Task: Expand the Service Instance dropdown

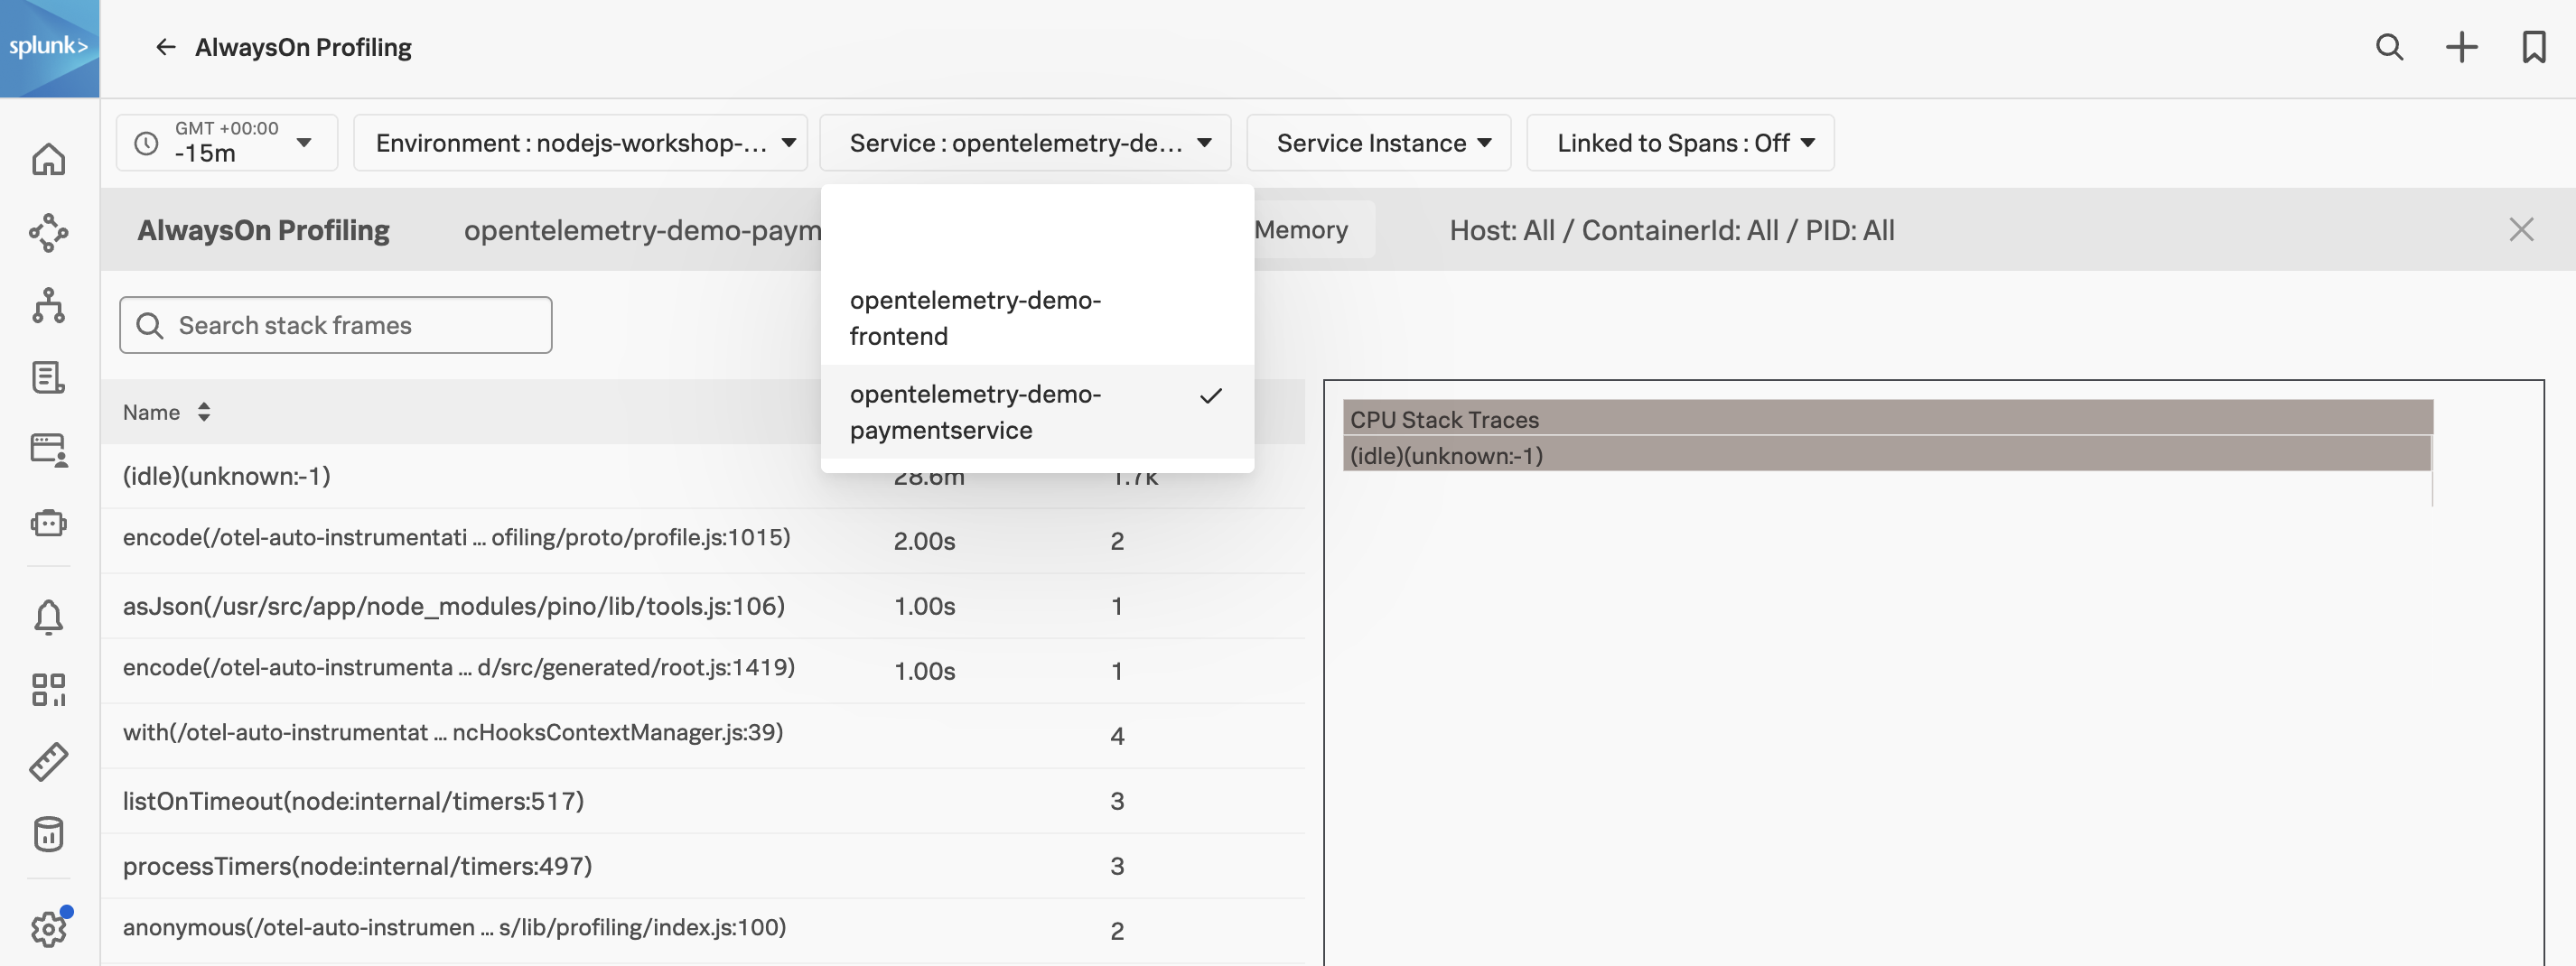Action: 1378,143
